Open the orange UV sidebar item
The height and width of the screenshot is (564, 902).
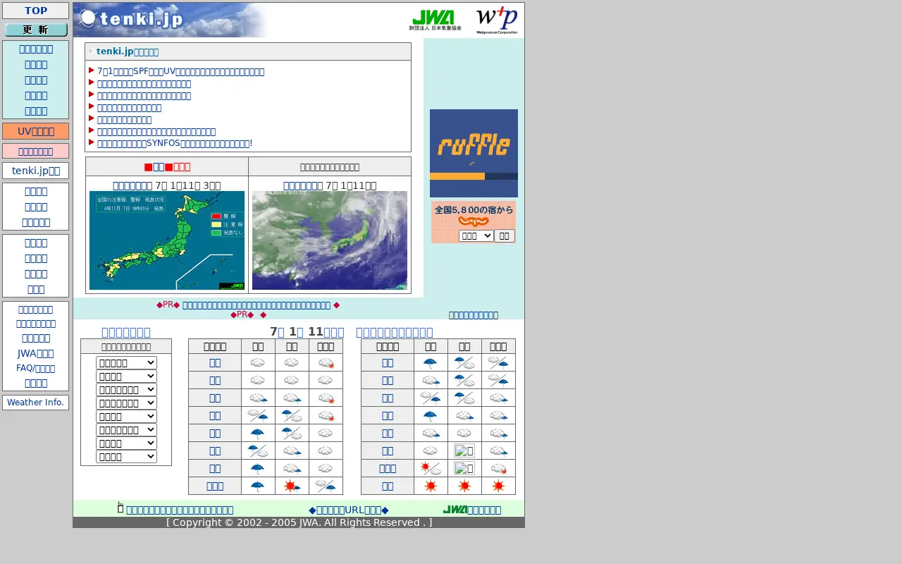pos(36,131)
